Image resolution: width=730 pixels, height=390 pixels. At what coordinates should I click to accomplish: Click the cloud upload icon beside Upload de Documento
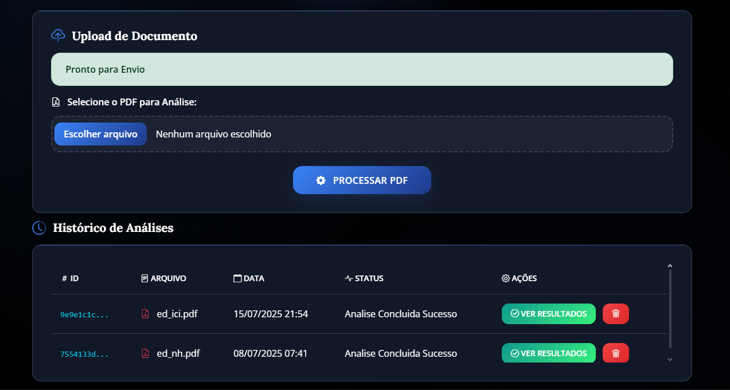(58, 36)
